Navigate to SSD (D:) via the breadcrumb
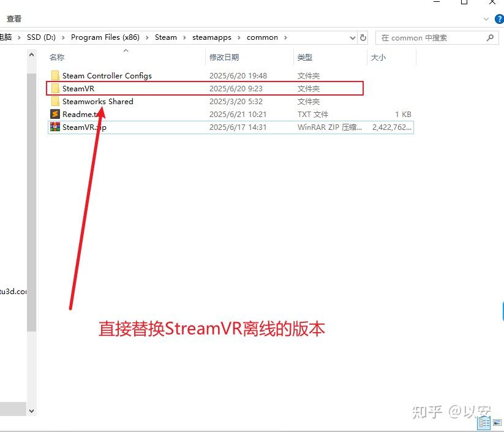This screenshot has width=504, height=432. [42, 37]
